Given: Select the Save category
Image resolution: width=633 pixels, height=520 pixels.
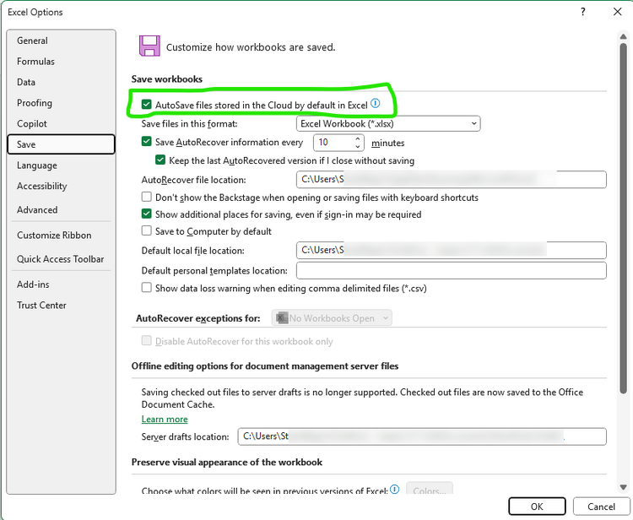Looking at the screenshot, I should 61,144.
